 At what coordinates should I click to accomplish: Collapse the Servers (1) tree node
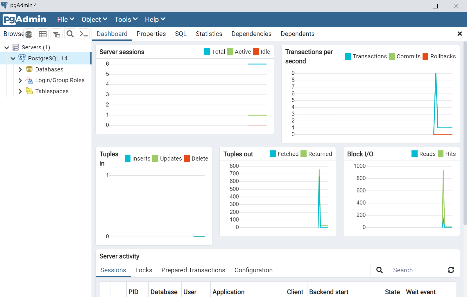7,47
